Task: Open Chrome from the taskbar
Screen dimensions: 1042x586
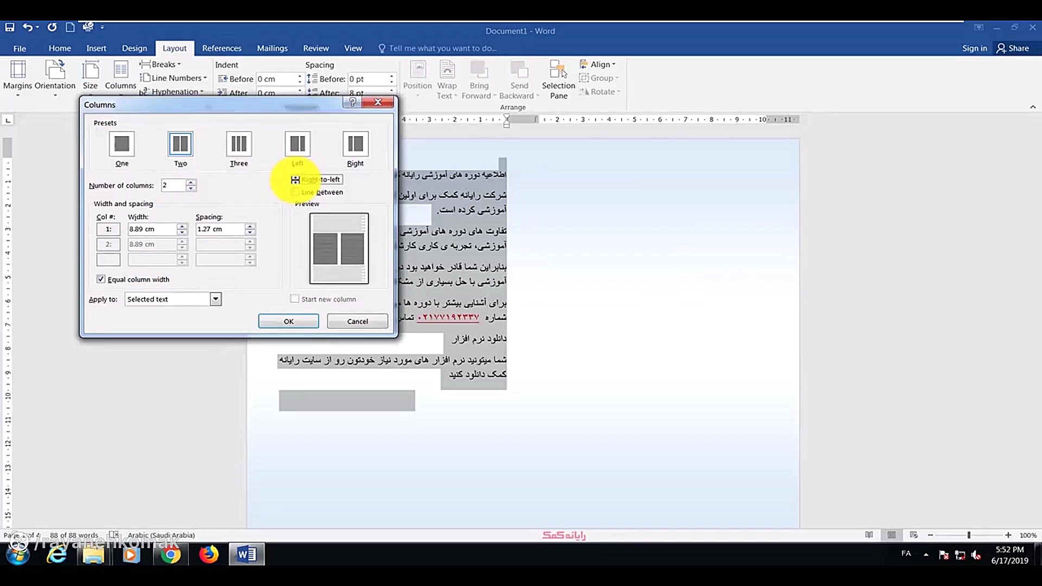Action: click(x=170, y=555)
